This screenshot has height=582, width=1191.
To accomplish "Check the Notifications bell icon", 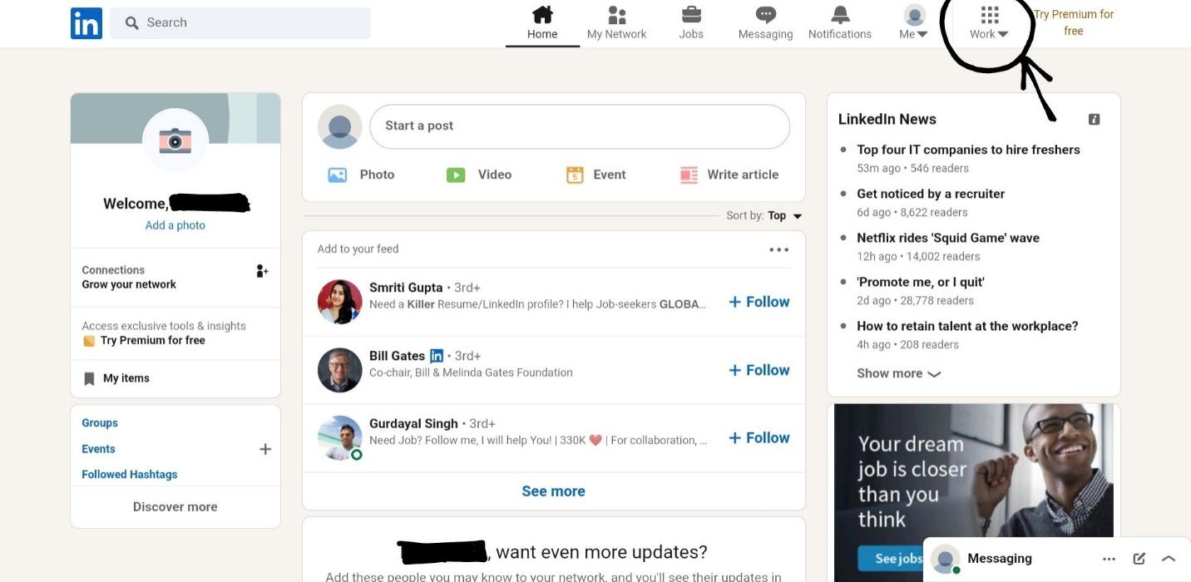I will pos(840,15).
